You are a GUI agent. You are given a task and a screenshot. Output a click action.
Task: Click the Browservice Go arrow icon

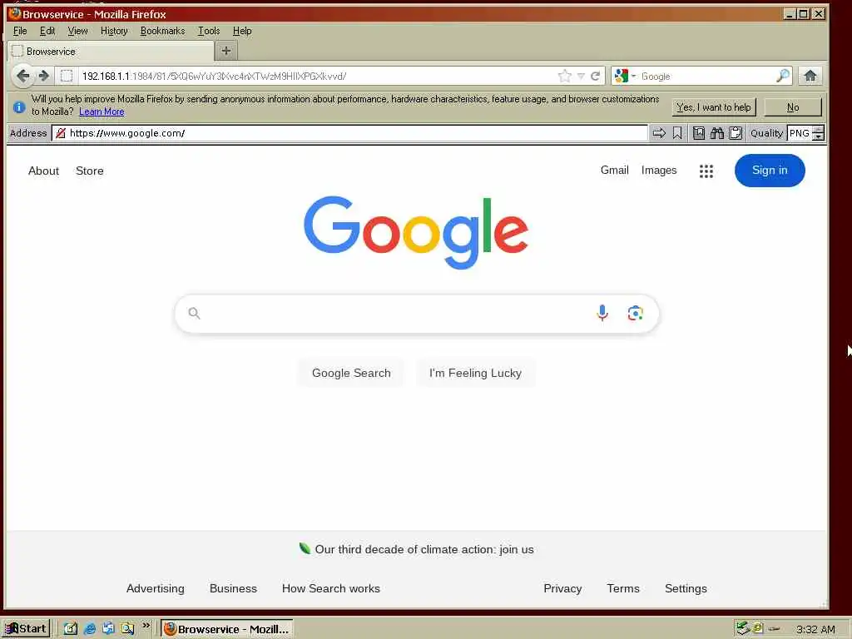[x=659, y=133]
